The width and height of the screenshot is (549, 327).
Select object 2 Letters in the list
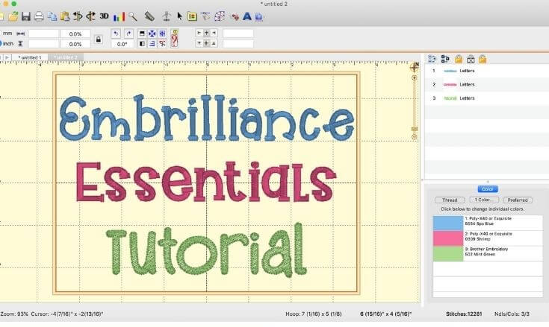pos(487,84)
